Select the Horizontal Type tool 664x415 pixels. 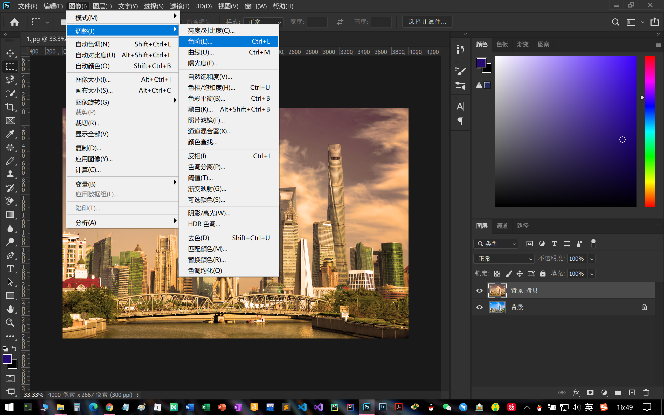10,269
